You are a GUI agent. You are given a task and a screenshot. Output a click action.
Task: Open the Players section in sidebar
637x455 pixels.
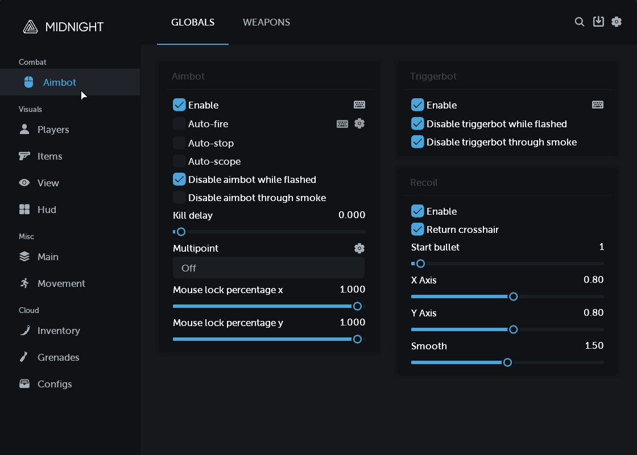click(53, 130)
